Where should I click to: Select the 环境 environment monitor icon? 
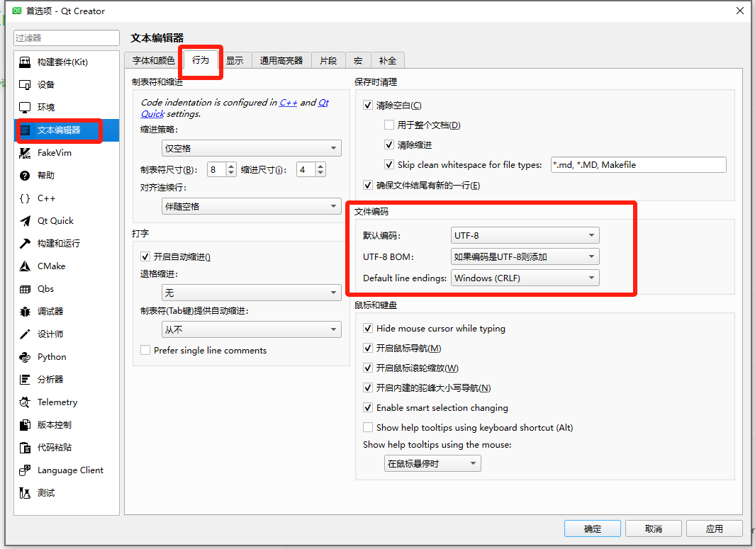[25, 107]
